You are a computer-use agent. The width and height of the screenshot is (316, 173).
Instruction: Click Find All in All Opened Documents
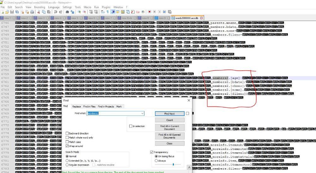click(x=169, y=136)
